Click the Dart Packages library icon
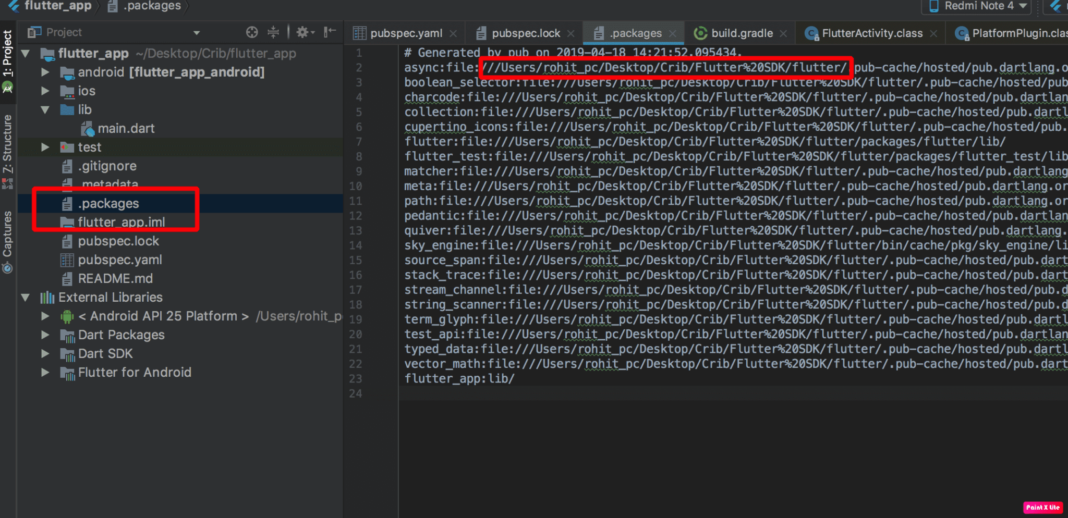 point(67,335)
